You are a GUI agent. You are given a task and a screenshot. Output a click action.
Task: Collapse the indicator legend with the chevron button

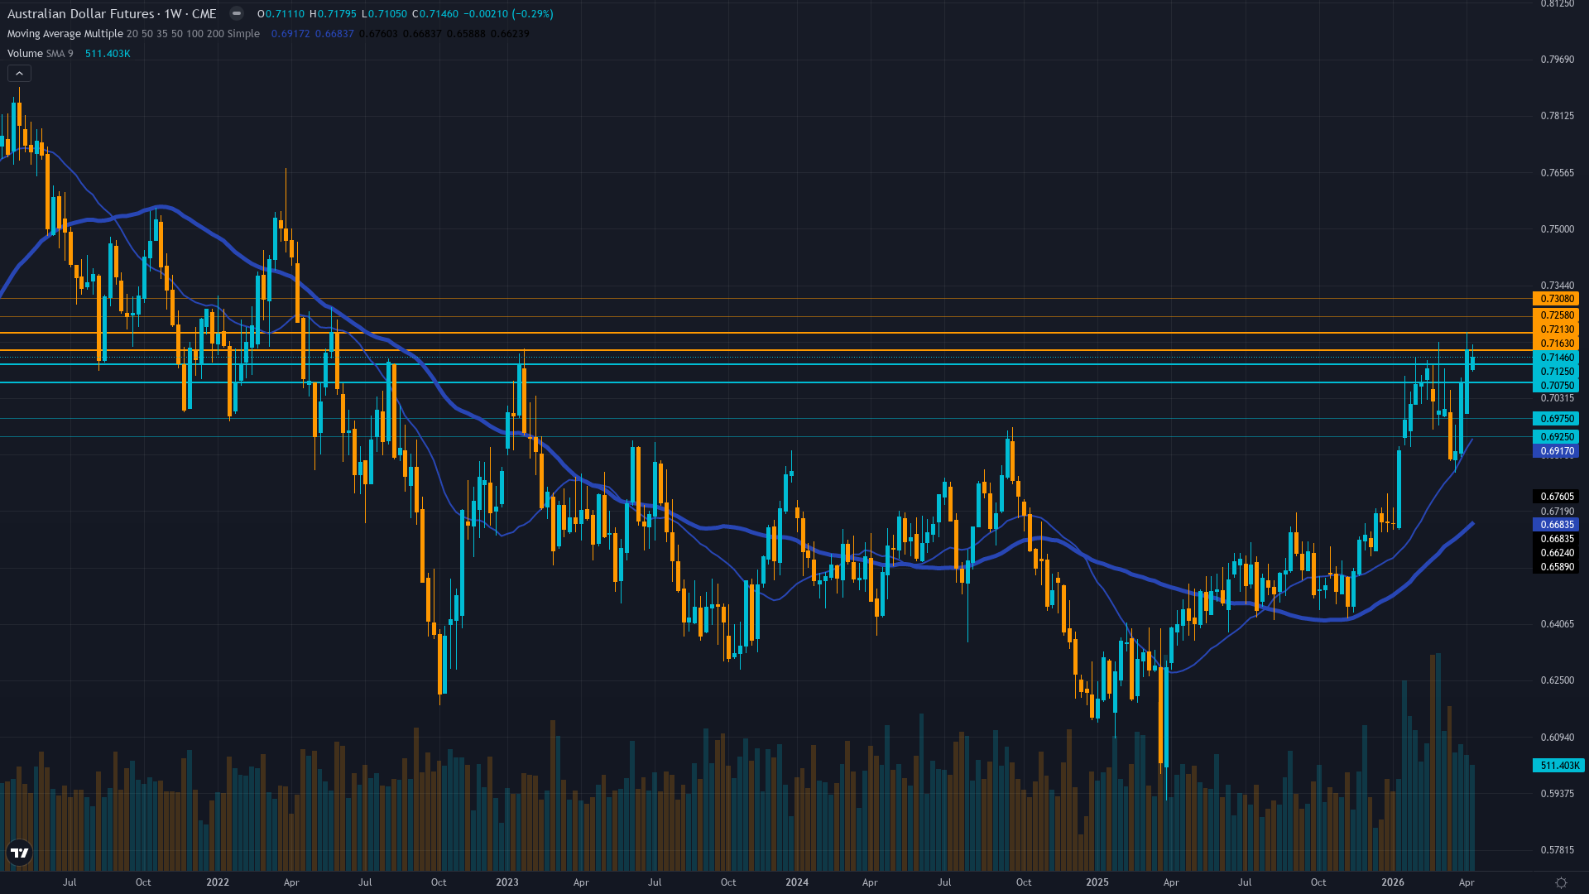19,74
